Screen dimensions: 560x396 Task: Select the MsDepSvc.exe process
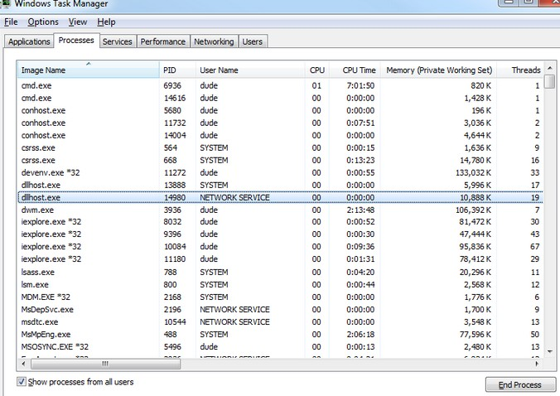(280, 310)
